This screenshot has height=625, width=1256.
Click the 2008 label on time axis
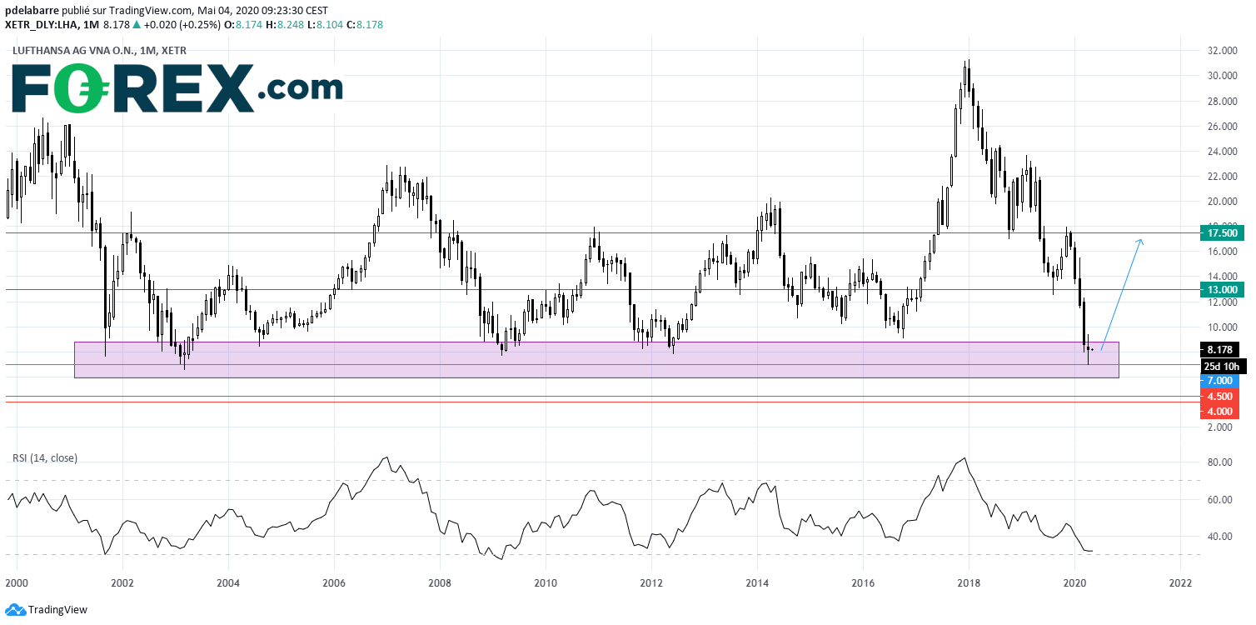point(440,582)
